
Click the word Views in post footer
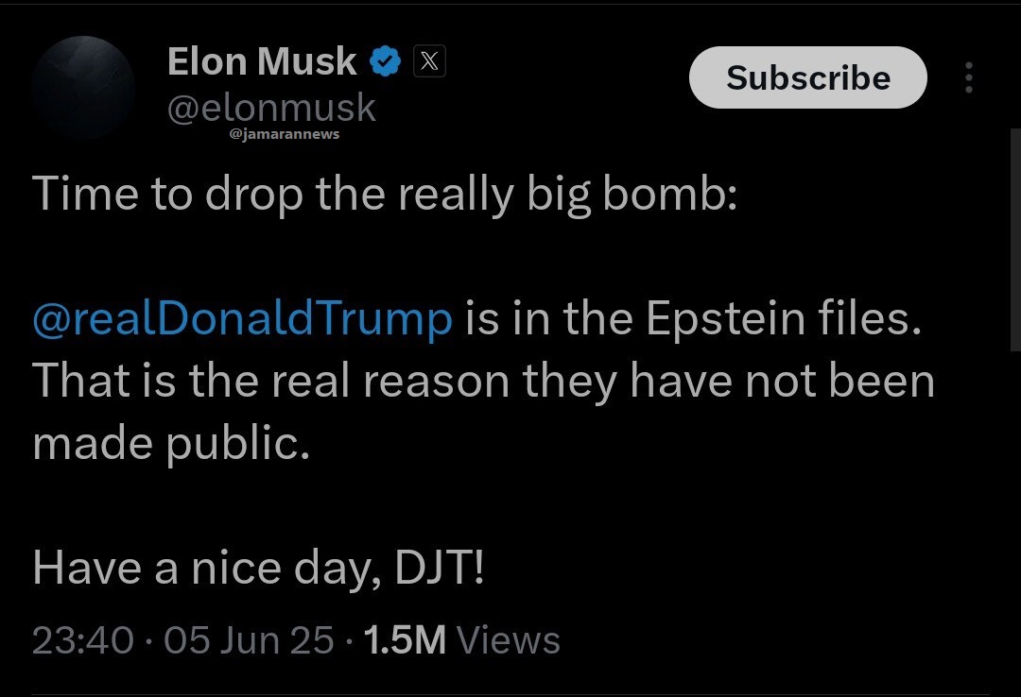point(509,640)
